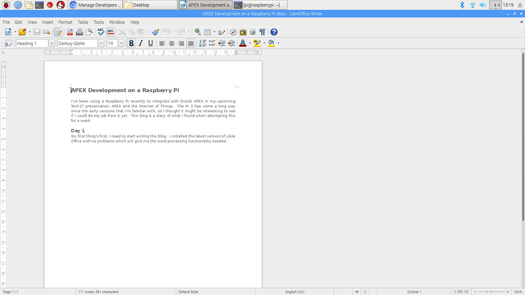Open the Tools menu

(x=98, y=22)
